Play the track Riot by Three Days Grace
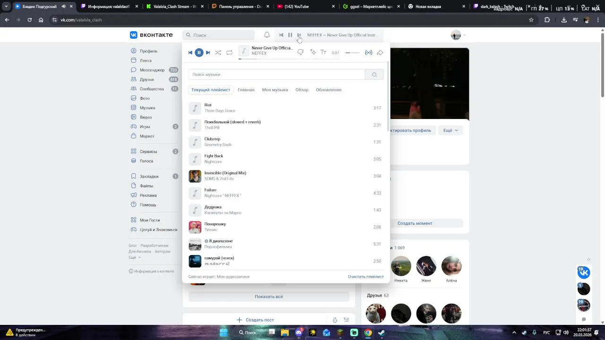 pos(286,108)
